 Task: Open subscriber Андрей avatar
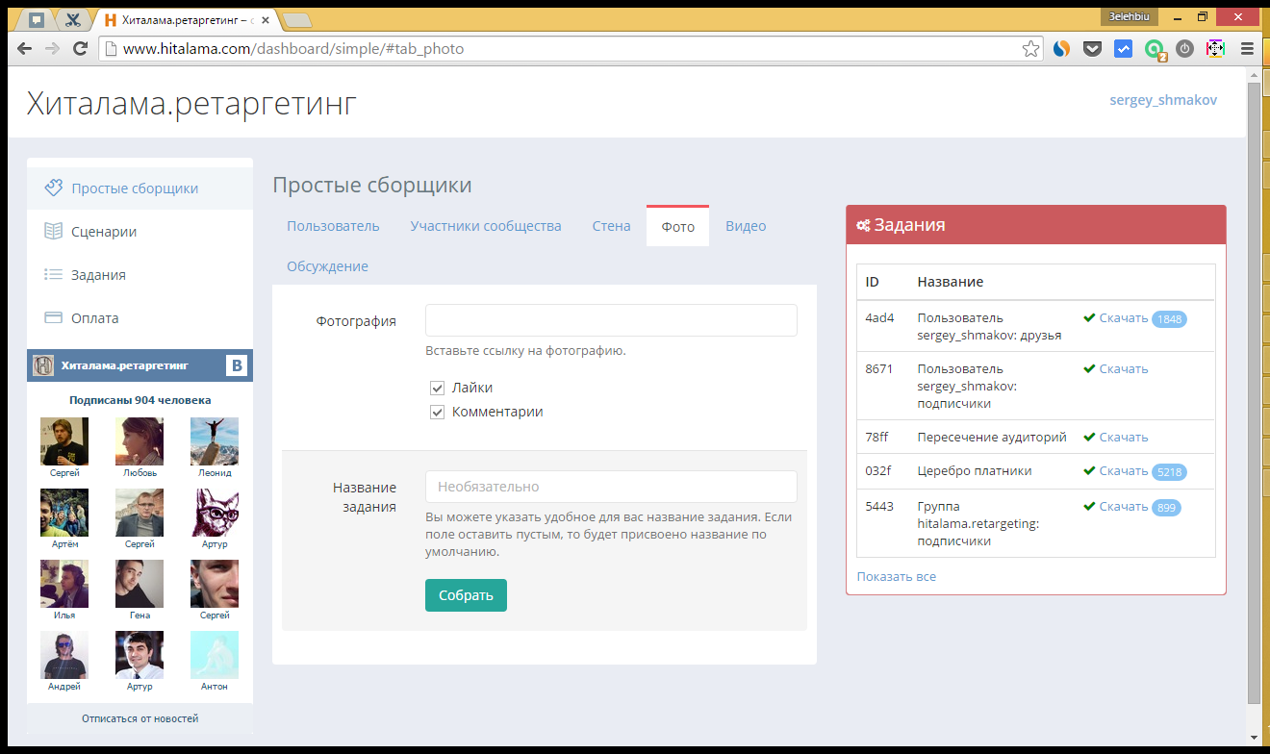[x=64, y=655]
